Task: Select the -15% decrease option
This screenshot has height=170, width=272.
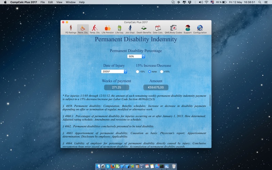Action: point(137,71)
